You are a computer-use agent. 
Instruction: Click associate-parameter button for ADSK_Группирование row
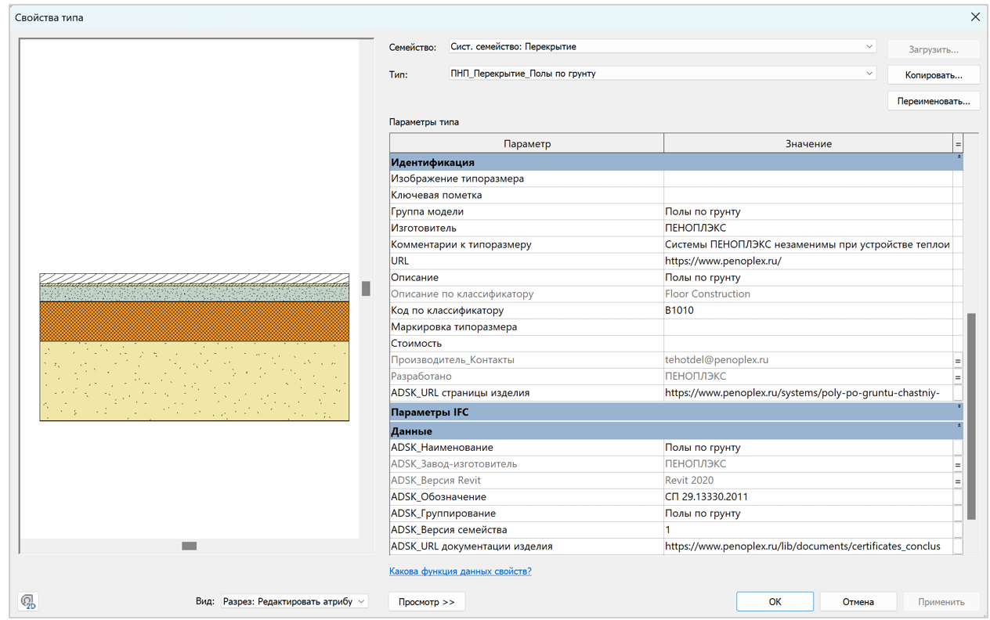click(x=957, y=514)
